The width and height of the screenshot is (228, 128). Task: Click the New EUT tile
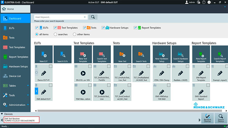pyautogui.click(x=44, y=55)
